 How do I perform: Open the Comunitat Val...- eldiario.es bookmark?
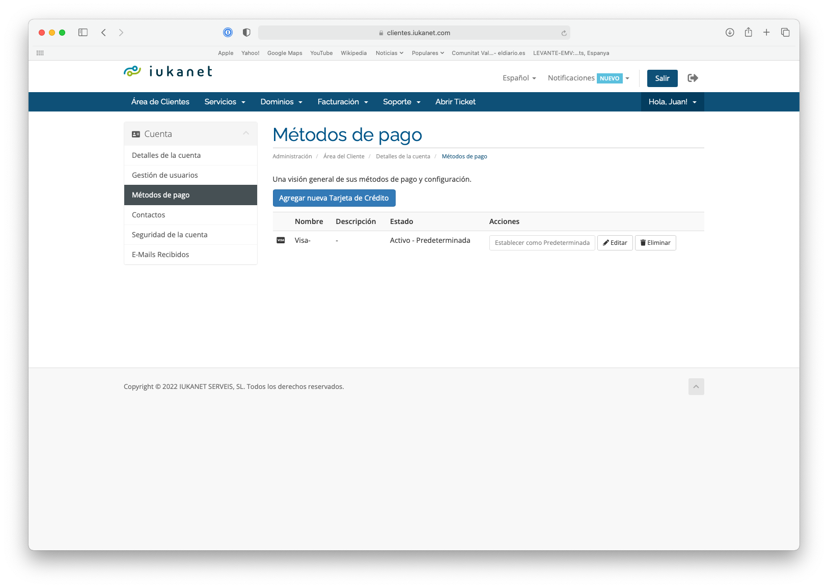[x=488, y=53]
